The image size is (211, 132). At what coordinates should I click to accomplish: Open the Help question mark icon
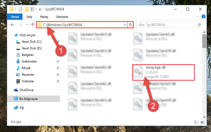pyautogui.click(x=204, y=16)
